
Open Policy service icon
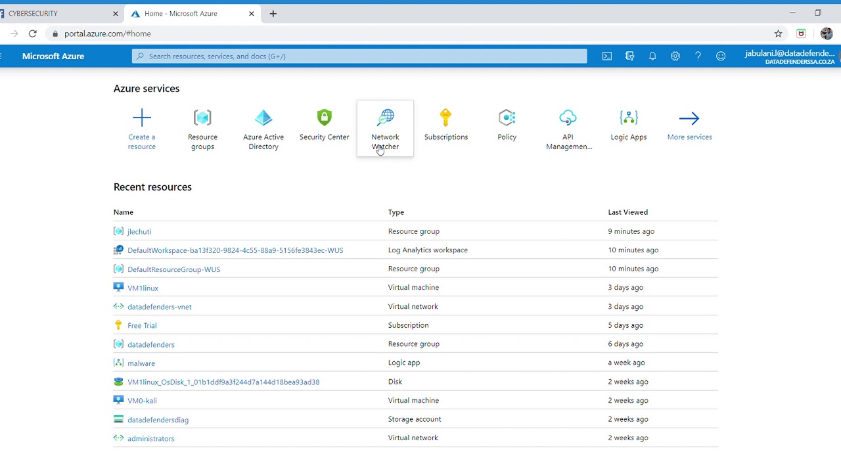pos(507,118)
